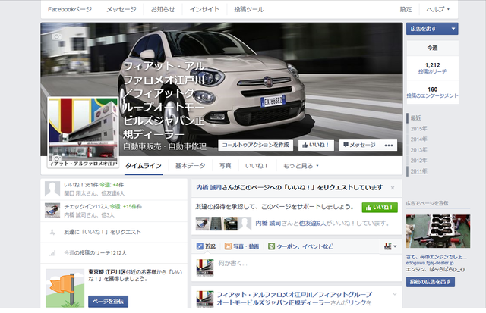The height and width of the screenshot is (313, 486).
Task: Click the 近況 status pencil icon
Action: (200, 246)
